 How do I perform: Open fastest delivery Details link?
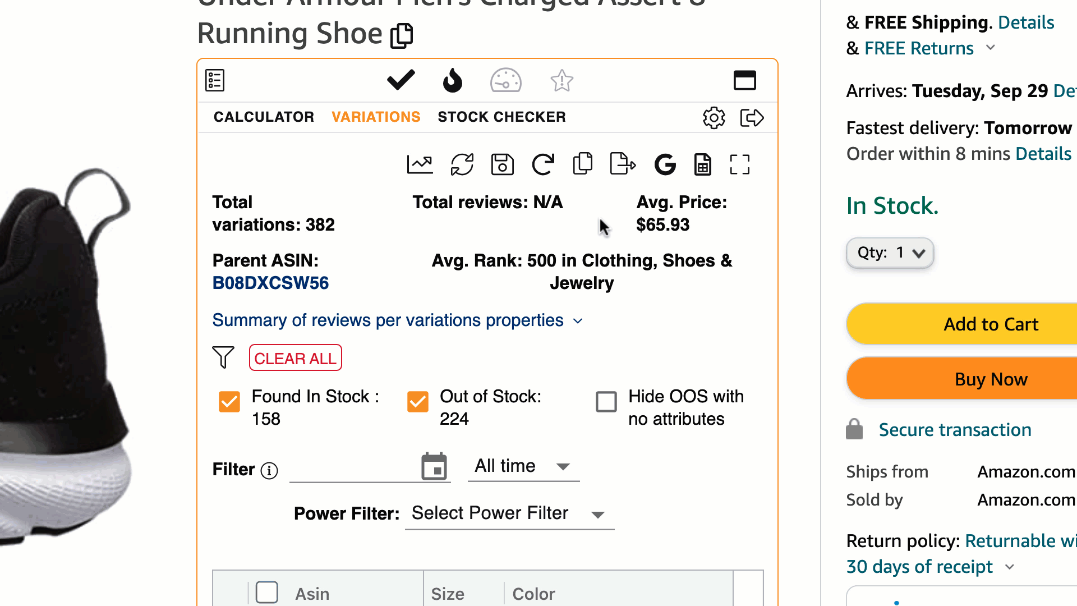click(x=1043, y=154)
